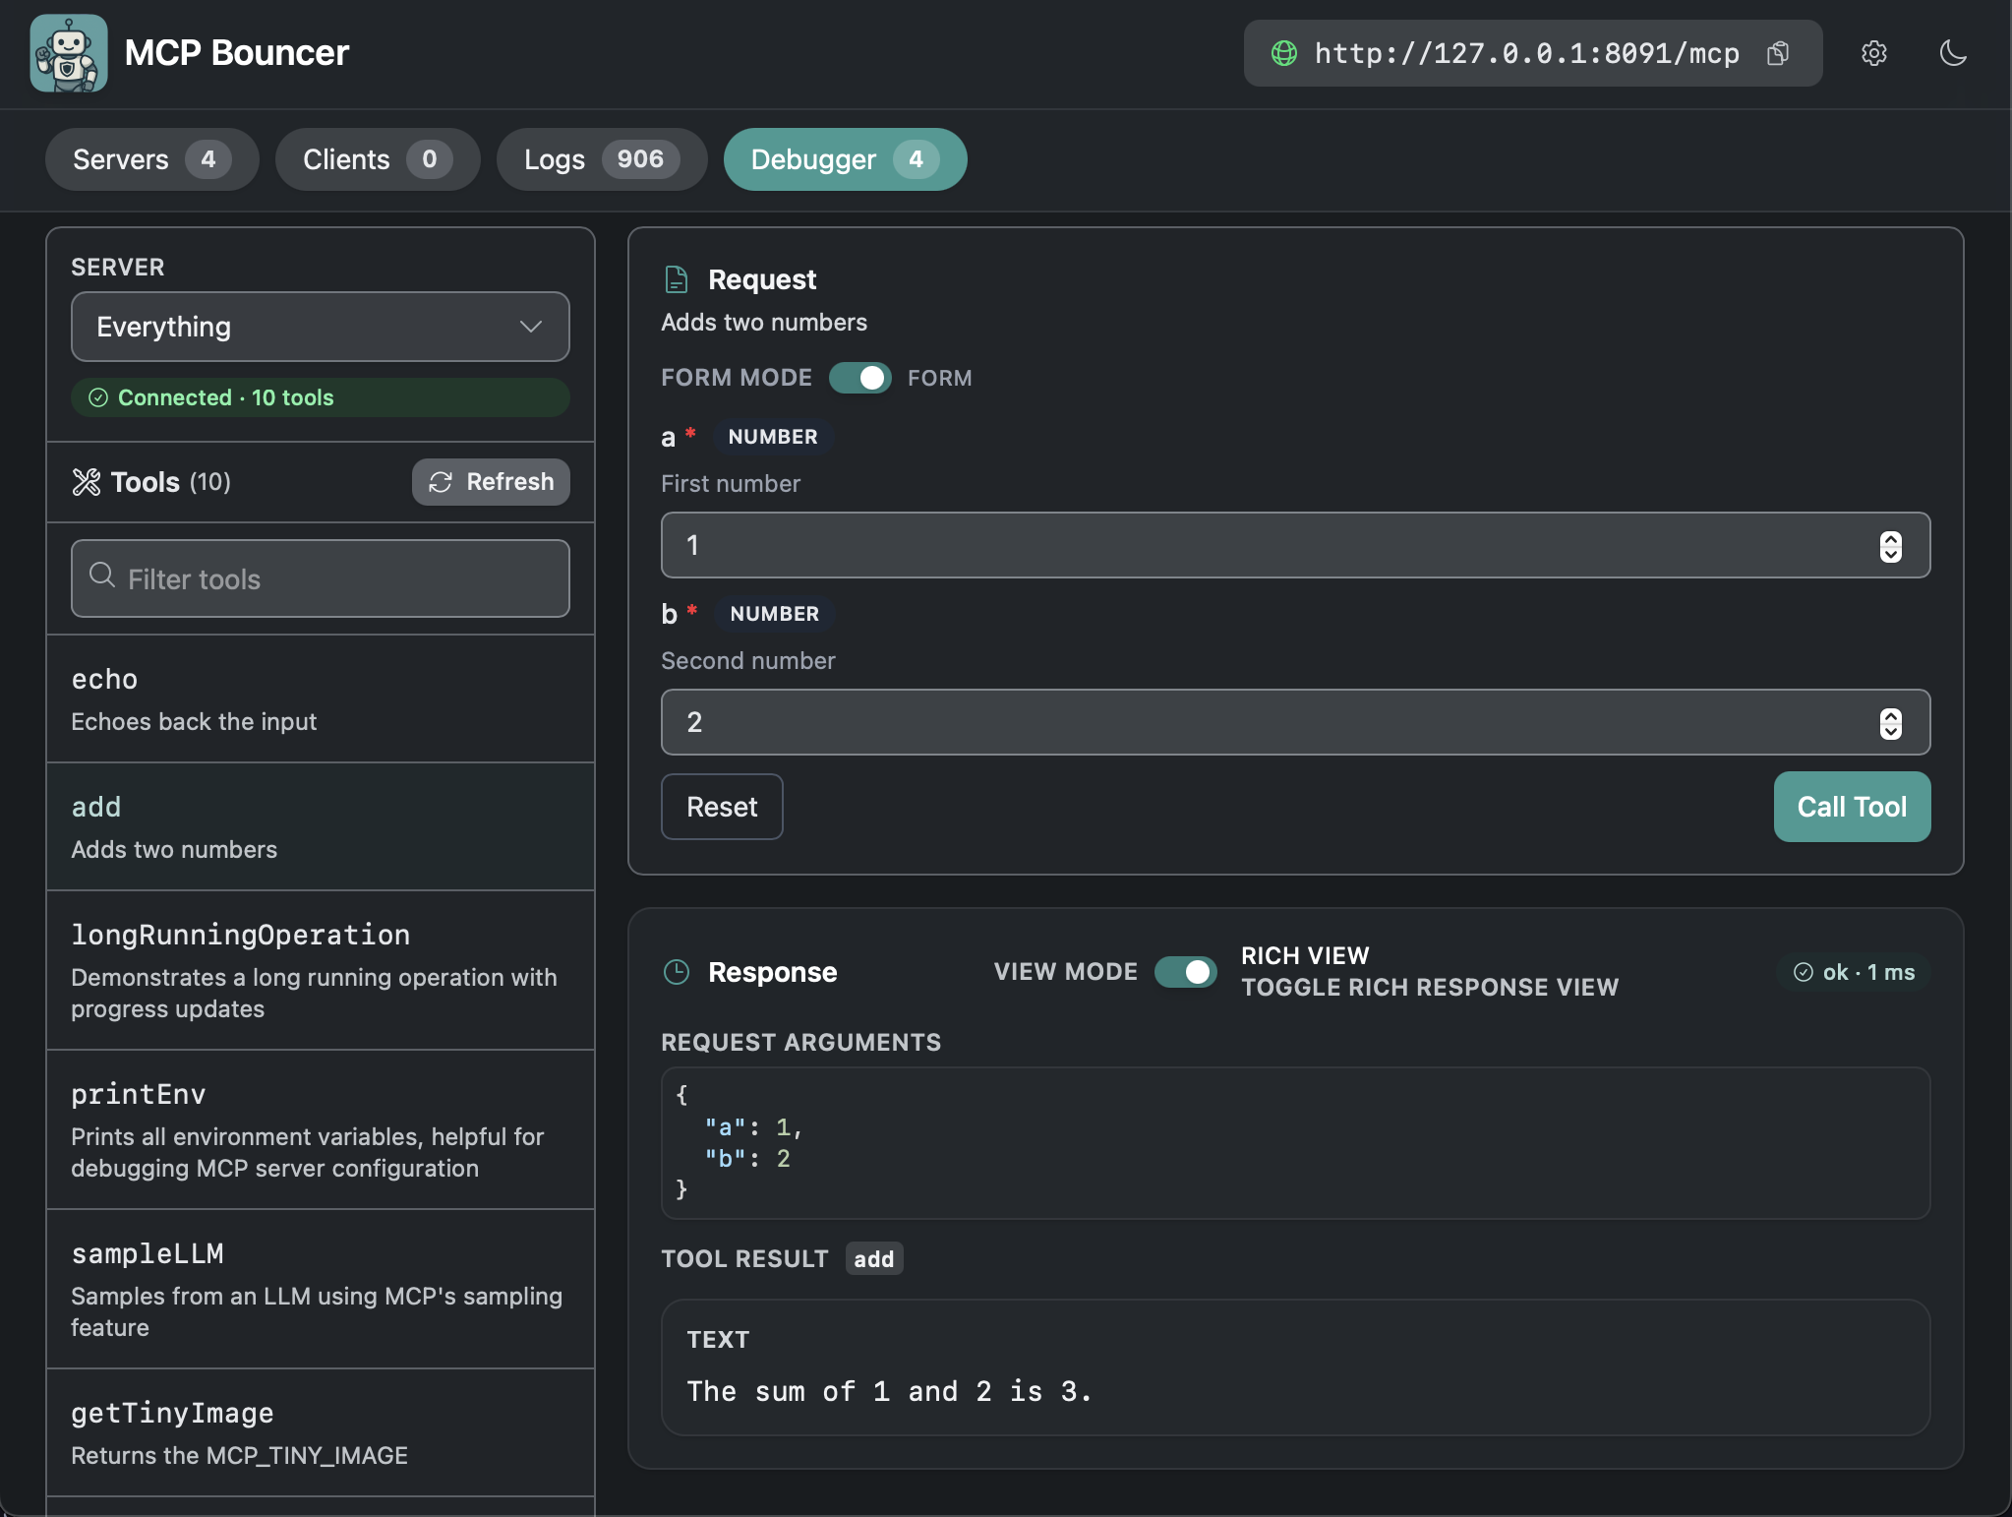Click the magnifier icon in the filter field
The height and width of the screenshot is (1517, 2012).
[x=101, y=577]
